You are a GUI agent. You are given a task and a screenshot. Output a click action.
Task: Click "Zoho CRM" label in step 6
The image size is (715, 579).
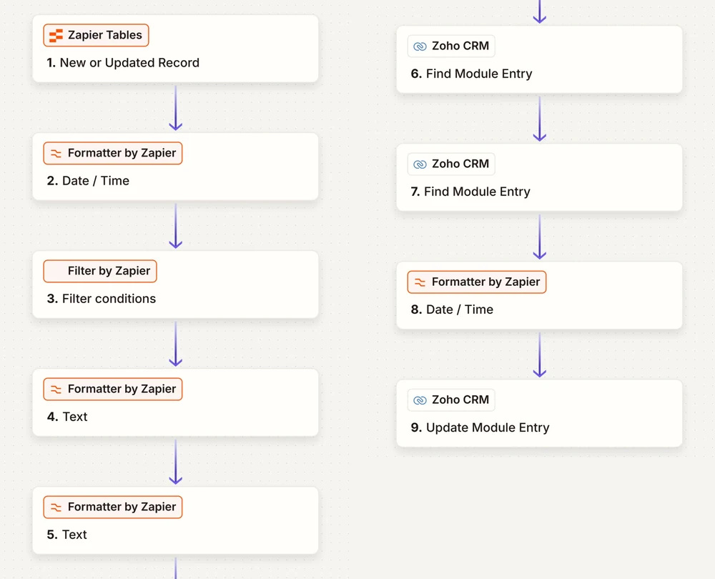pyautogui.click(x=460, y=46)
